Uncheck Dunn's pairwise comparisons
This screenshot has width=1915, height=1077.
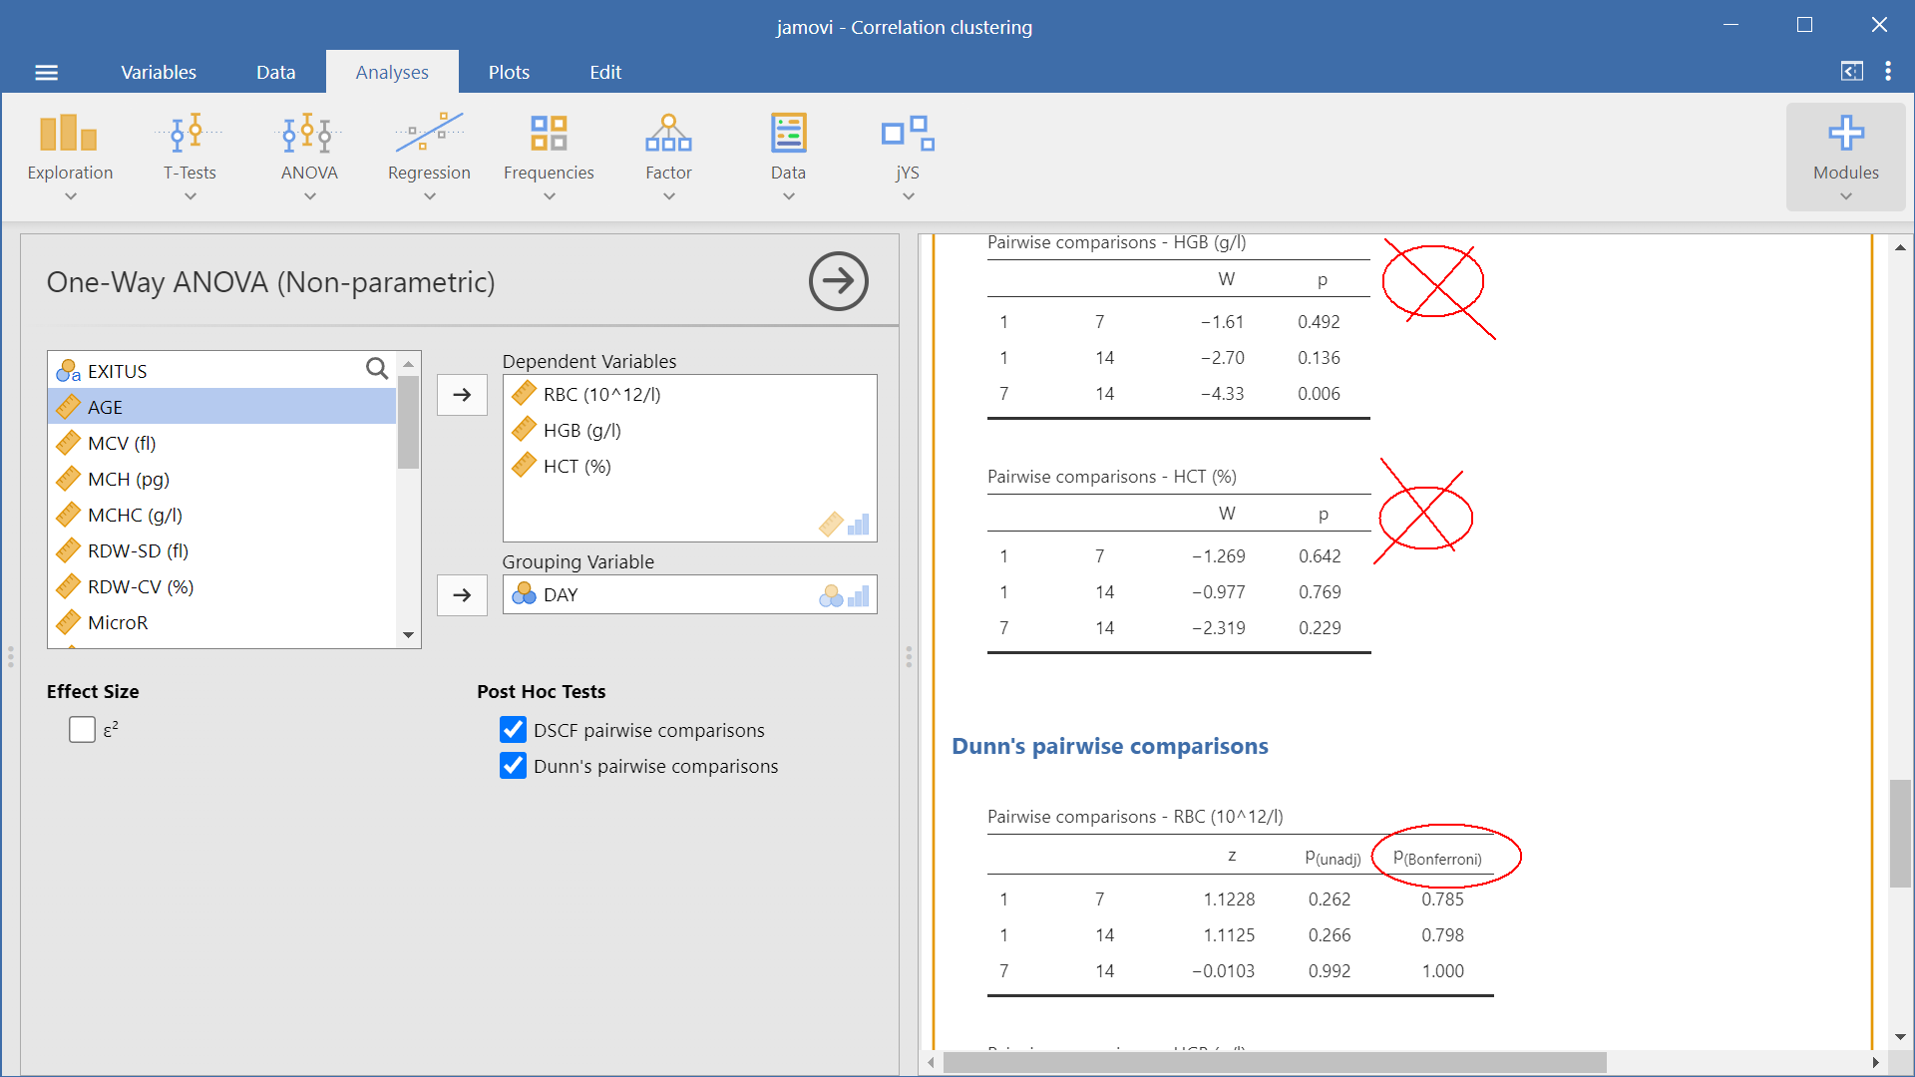click(x=513, y=766)
